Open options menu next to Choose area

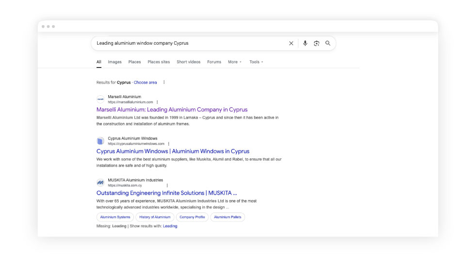(x=164, y=83)
